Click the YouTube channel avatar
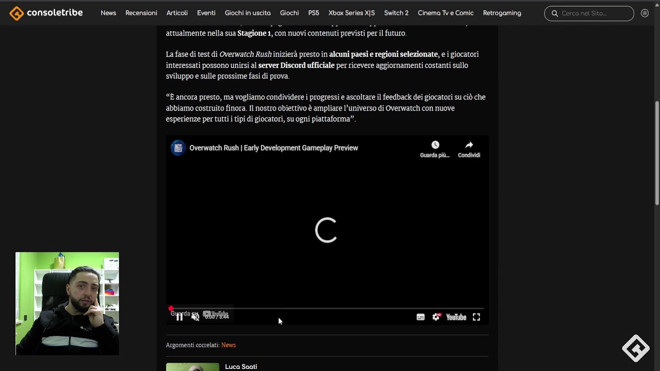Viewport: 660px width, 371px height. pos(178,148)
